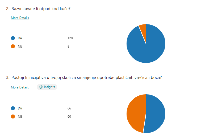
Task: Click the DA count 120
Action: pos(70,38)
